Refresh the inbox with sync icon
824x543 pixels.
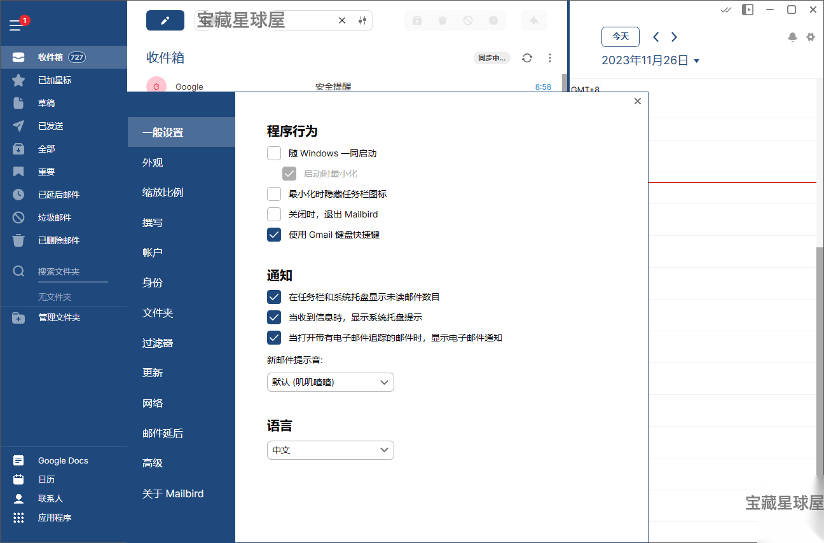coord(527,58)
